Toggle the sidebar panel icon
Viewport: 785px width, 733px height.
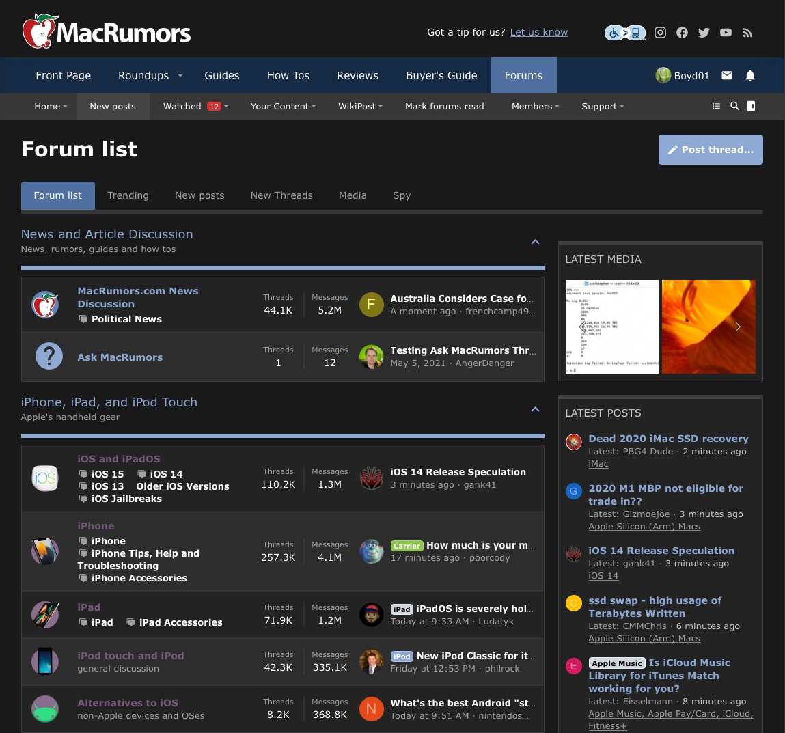tap(751, 106)
